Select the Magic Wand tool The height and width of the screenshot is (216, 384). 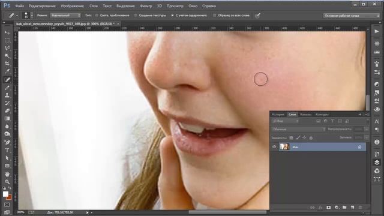tap(7, 56)
